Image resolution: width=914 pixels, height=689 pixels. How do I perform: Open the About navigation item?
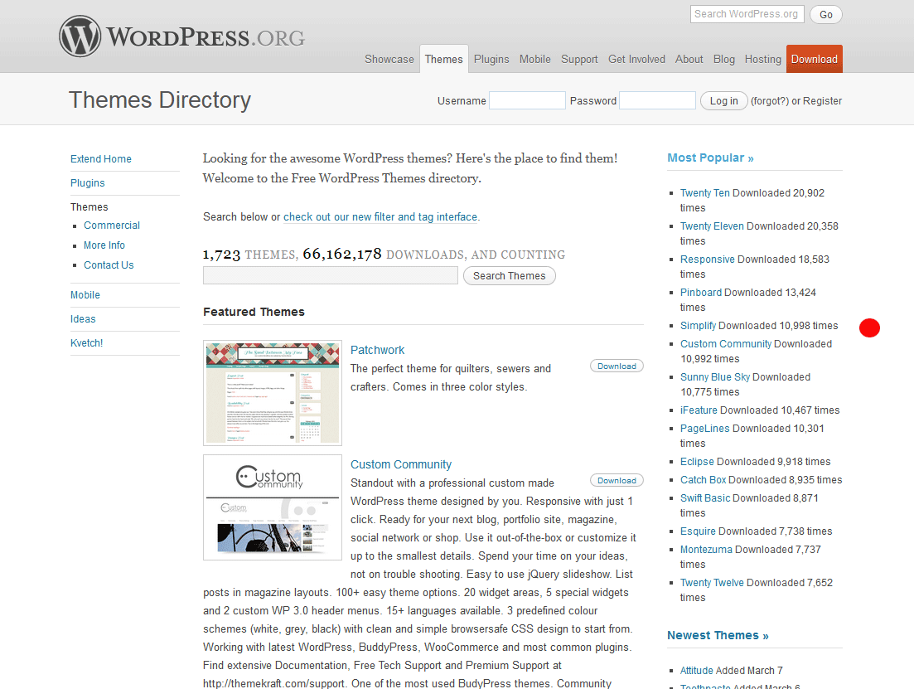(x=689, y=59)
